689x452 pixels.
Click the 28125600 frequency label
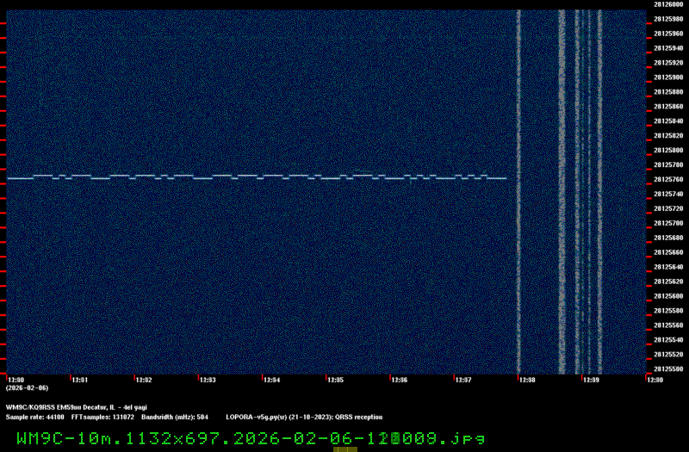tap(668, 296)
